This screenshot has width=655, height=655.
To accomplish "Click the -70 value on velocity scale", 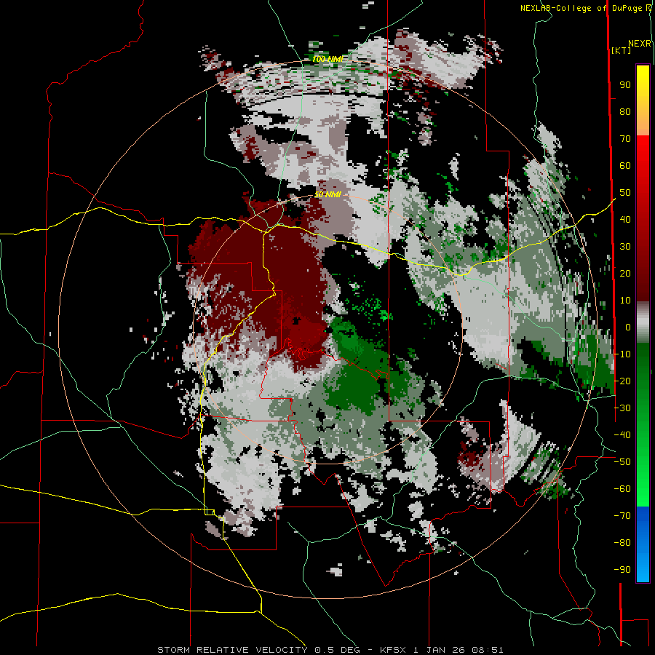I will (622, 515).
